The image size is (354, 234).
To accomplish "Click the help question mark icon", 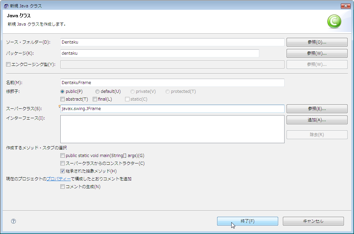I will click(13, 221).
